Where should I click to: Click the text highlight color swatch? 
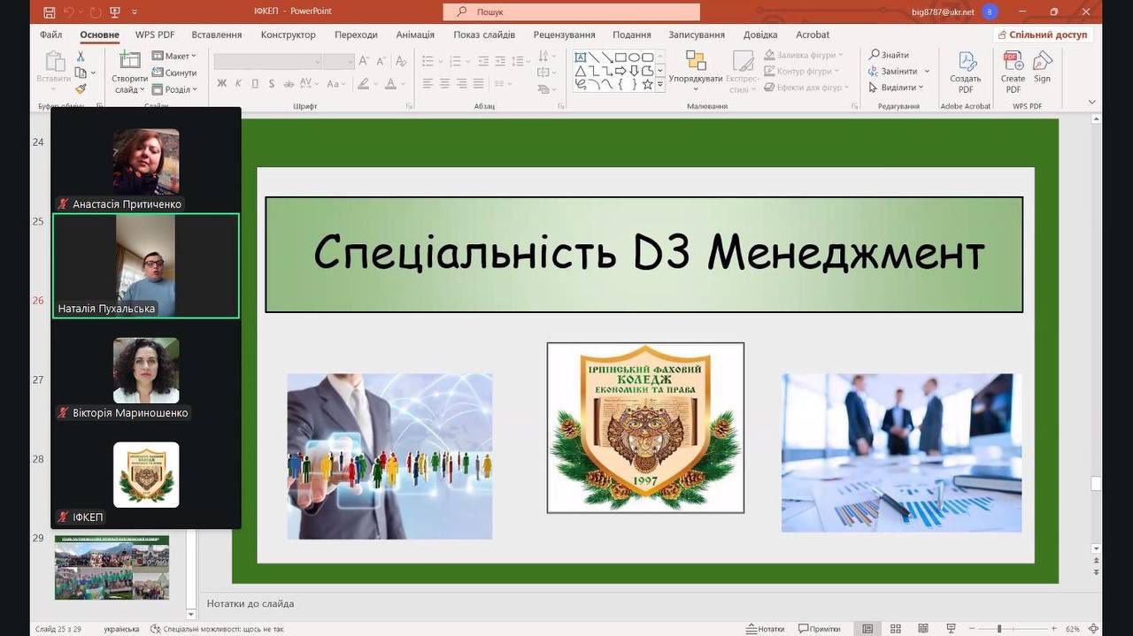coord(362,84)
